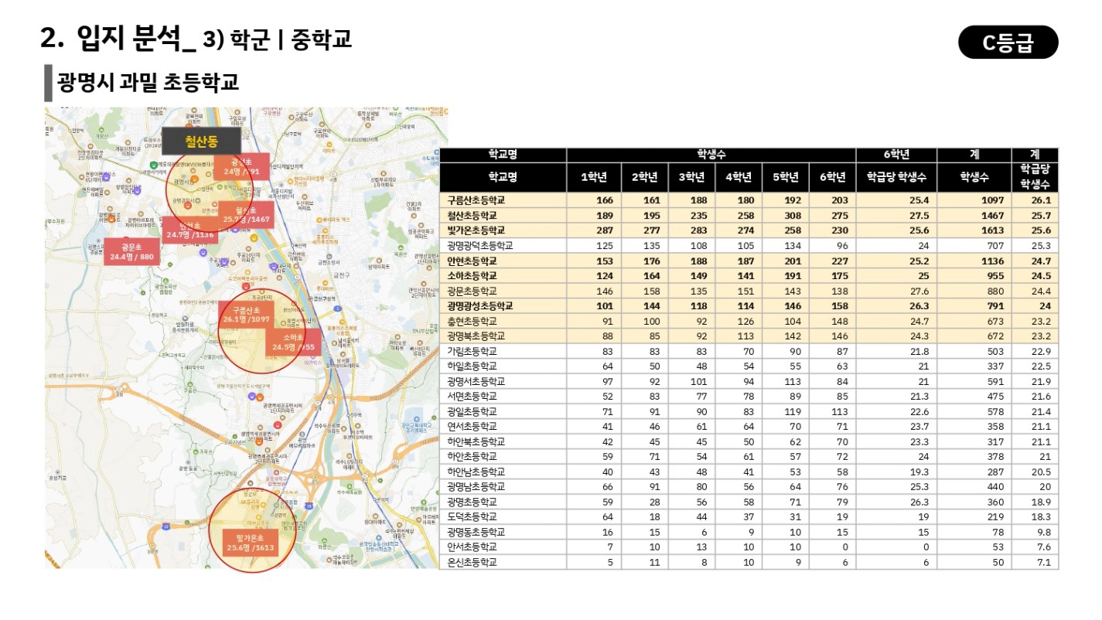Click the 3학년 column header

point(692,178)
